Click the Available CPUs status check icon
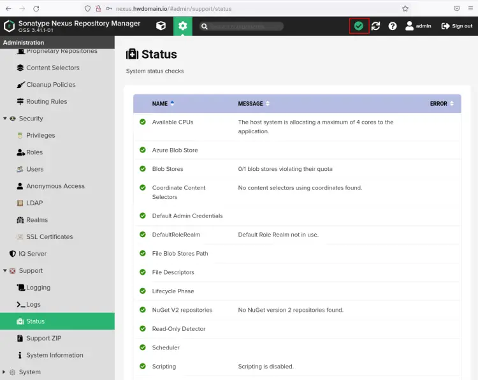478x380 pixels. click(143, 122)
